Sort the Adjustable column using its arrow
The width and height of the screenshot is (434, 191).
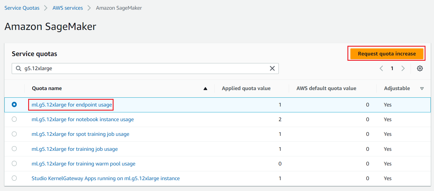(x=422, y=89)
